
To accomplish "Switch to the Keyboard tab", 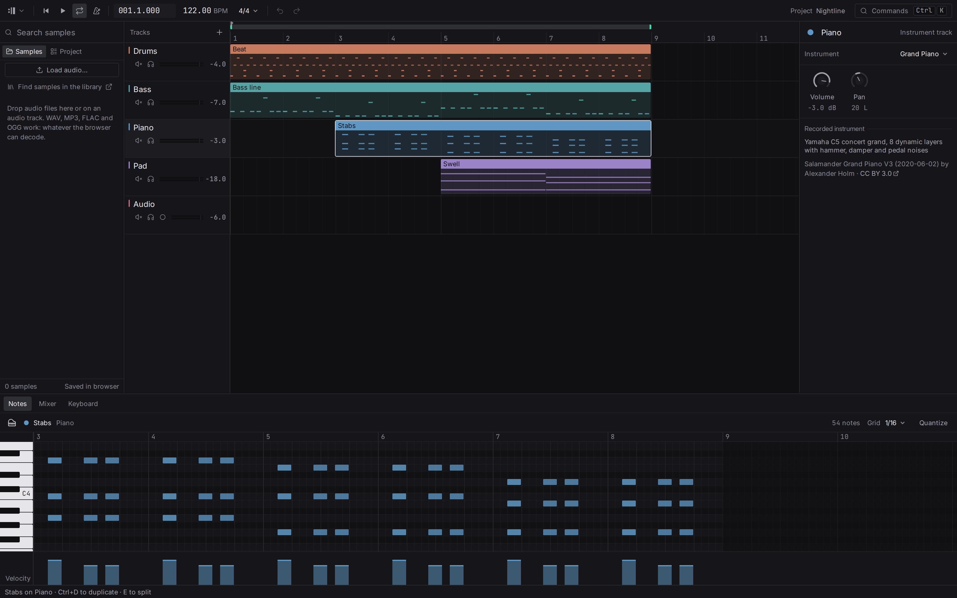I will (83, 404).
